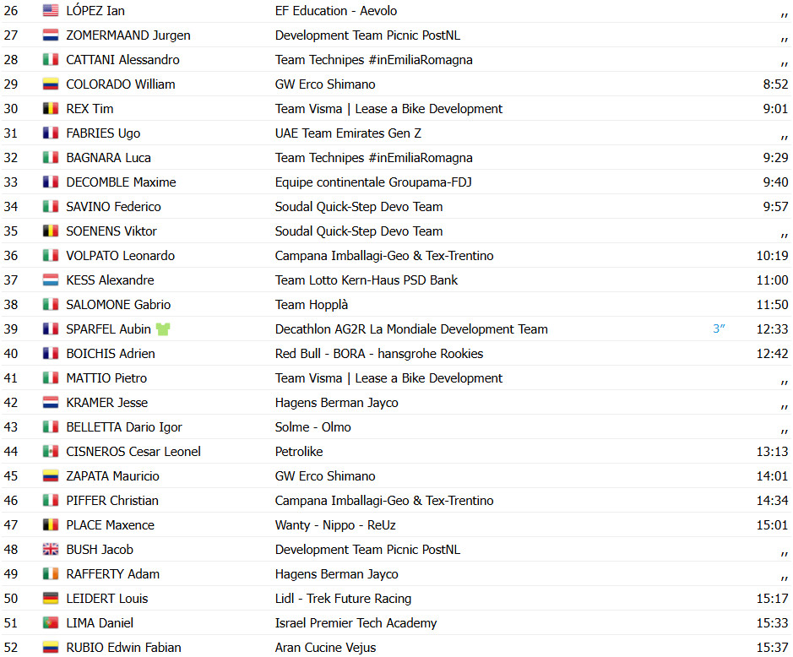This screenshot has height=657, width=793.
Task: Click the Italian flag beside VOLPATO Leonardo
Action: [x=51, y=255]
